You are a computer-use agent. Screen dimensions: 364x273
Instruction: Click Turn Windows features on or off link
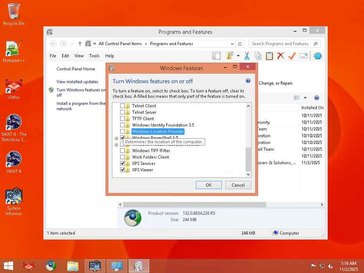click(x=81, y=92)
